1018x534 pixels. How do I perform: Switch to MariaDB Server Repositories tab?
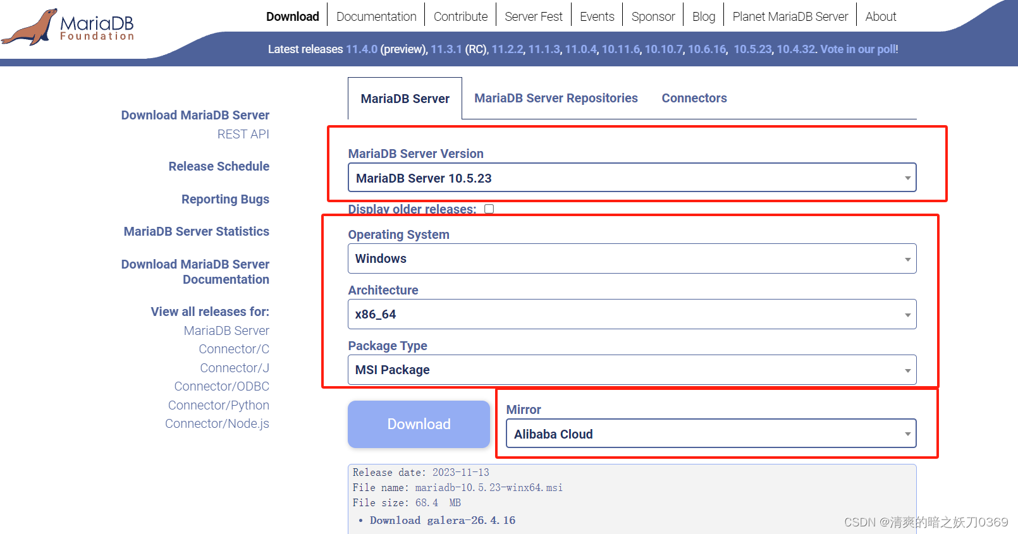pyautogui.click(x=556, y=98)
